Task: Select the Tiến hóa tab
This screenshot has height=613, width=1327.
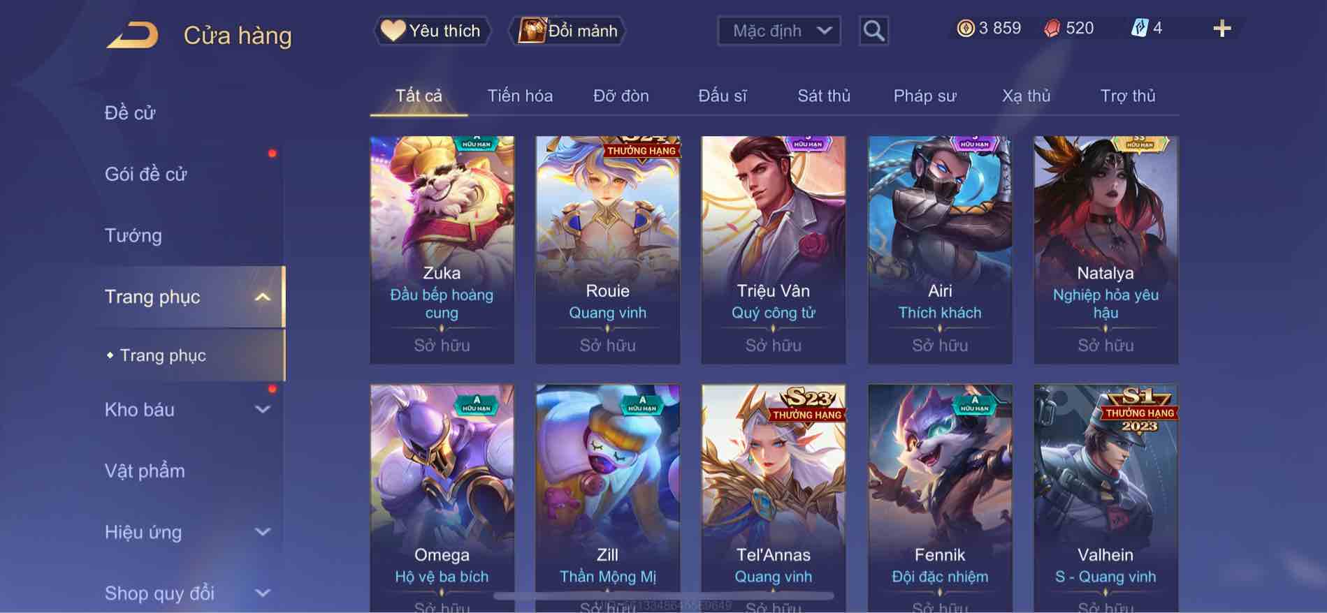Action: click(x=520, y=96)
